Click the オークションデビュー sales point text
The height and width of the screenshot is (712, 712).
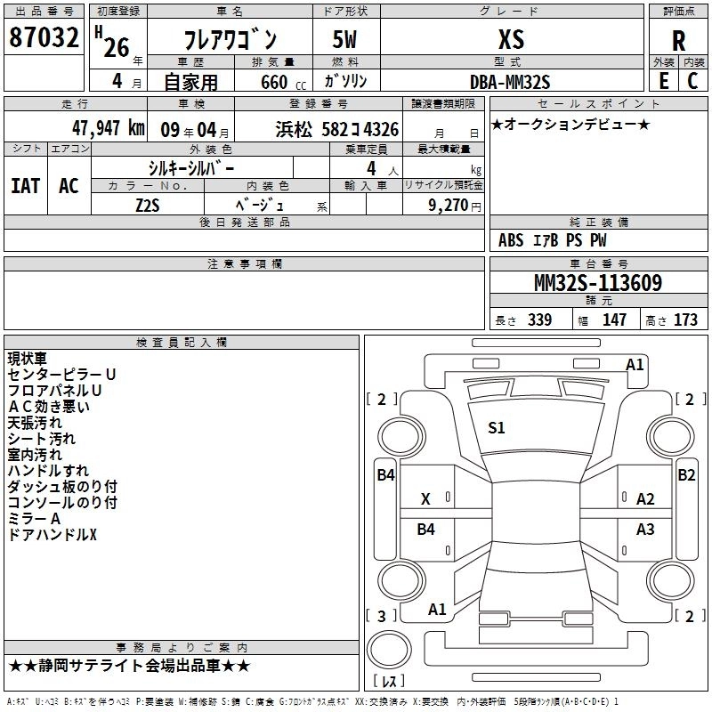tap(570, 124)
